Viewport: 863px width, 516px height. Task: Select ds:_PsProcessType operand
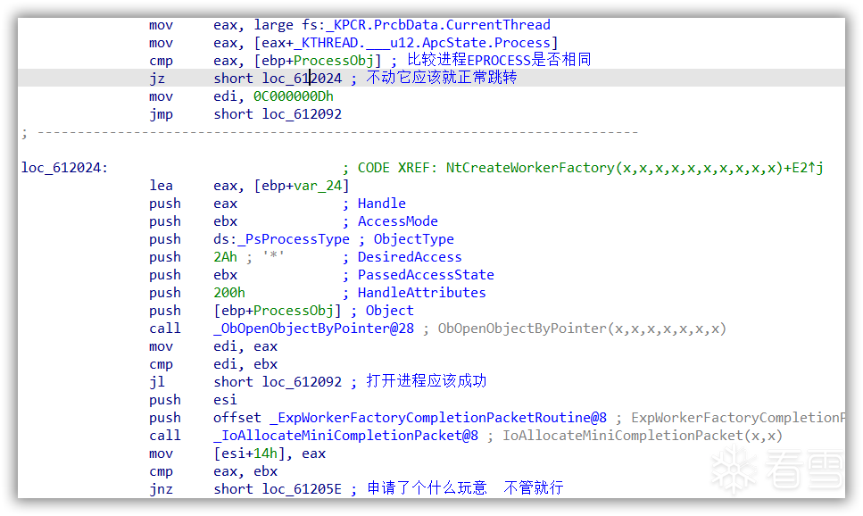[x=281, y=239]
